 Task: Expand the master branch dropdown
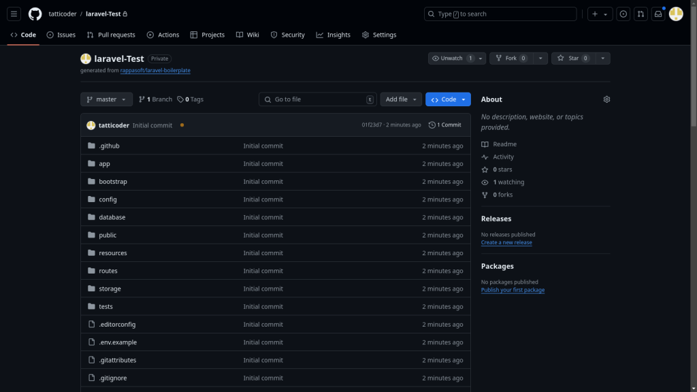tap(106, 99)
